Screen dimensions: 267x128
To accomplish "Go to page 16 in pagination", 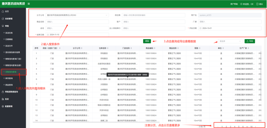I will tap(251, 127).
